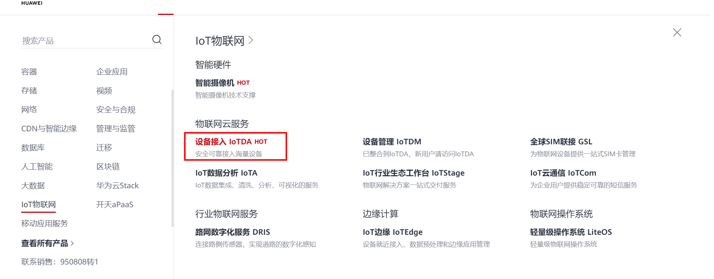
Task: Expand the IoT物联网 heading chevron
Action: 251,40
